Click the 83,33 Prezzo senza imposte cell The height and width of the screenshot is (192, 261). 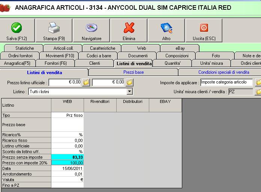pos(67,157)
